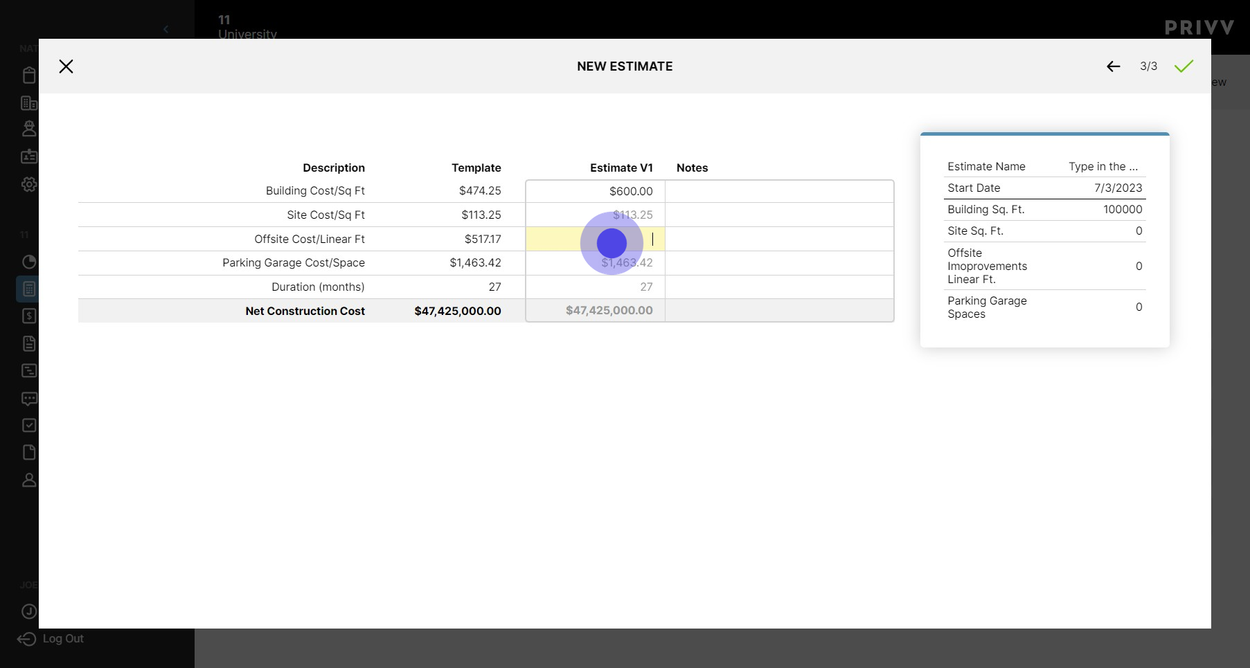
Task: Collapse the sidebar with the chevron arrow
Action: click(x=166, y=29)
